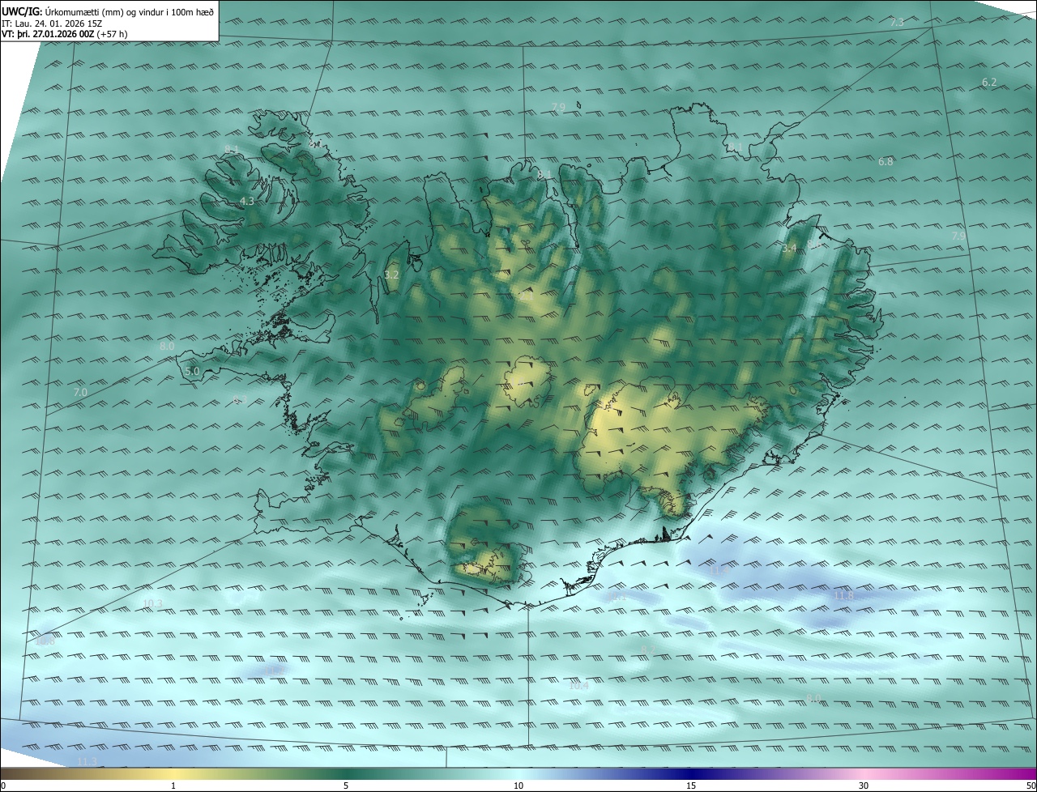Click the 6.8 value label over the sea
Viewport: 1037px width, 792px height.
click(x=886, y=162)
